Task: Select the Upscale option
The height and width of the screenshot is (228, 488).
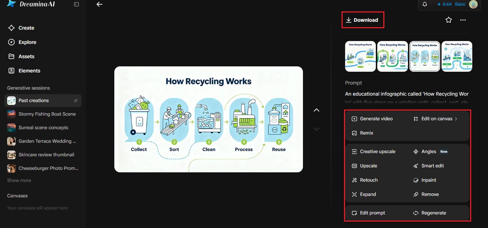Action: [364, 166]
